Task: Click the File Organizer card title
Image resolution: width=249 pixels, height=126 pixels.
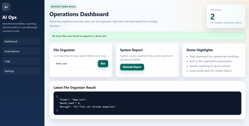Action: coord(64,50)
